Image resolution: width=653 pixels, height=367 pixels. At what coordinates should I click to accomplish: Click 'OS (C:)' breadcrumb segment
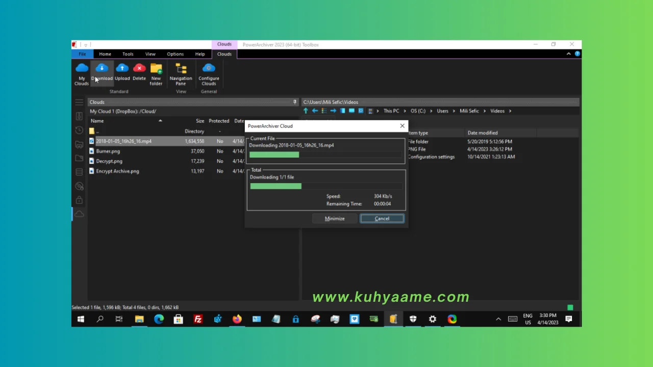[x=418, y=111]
